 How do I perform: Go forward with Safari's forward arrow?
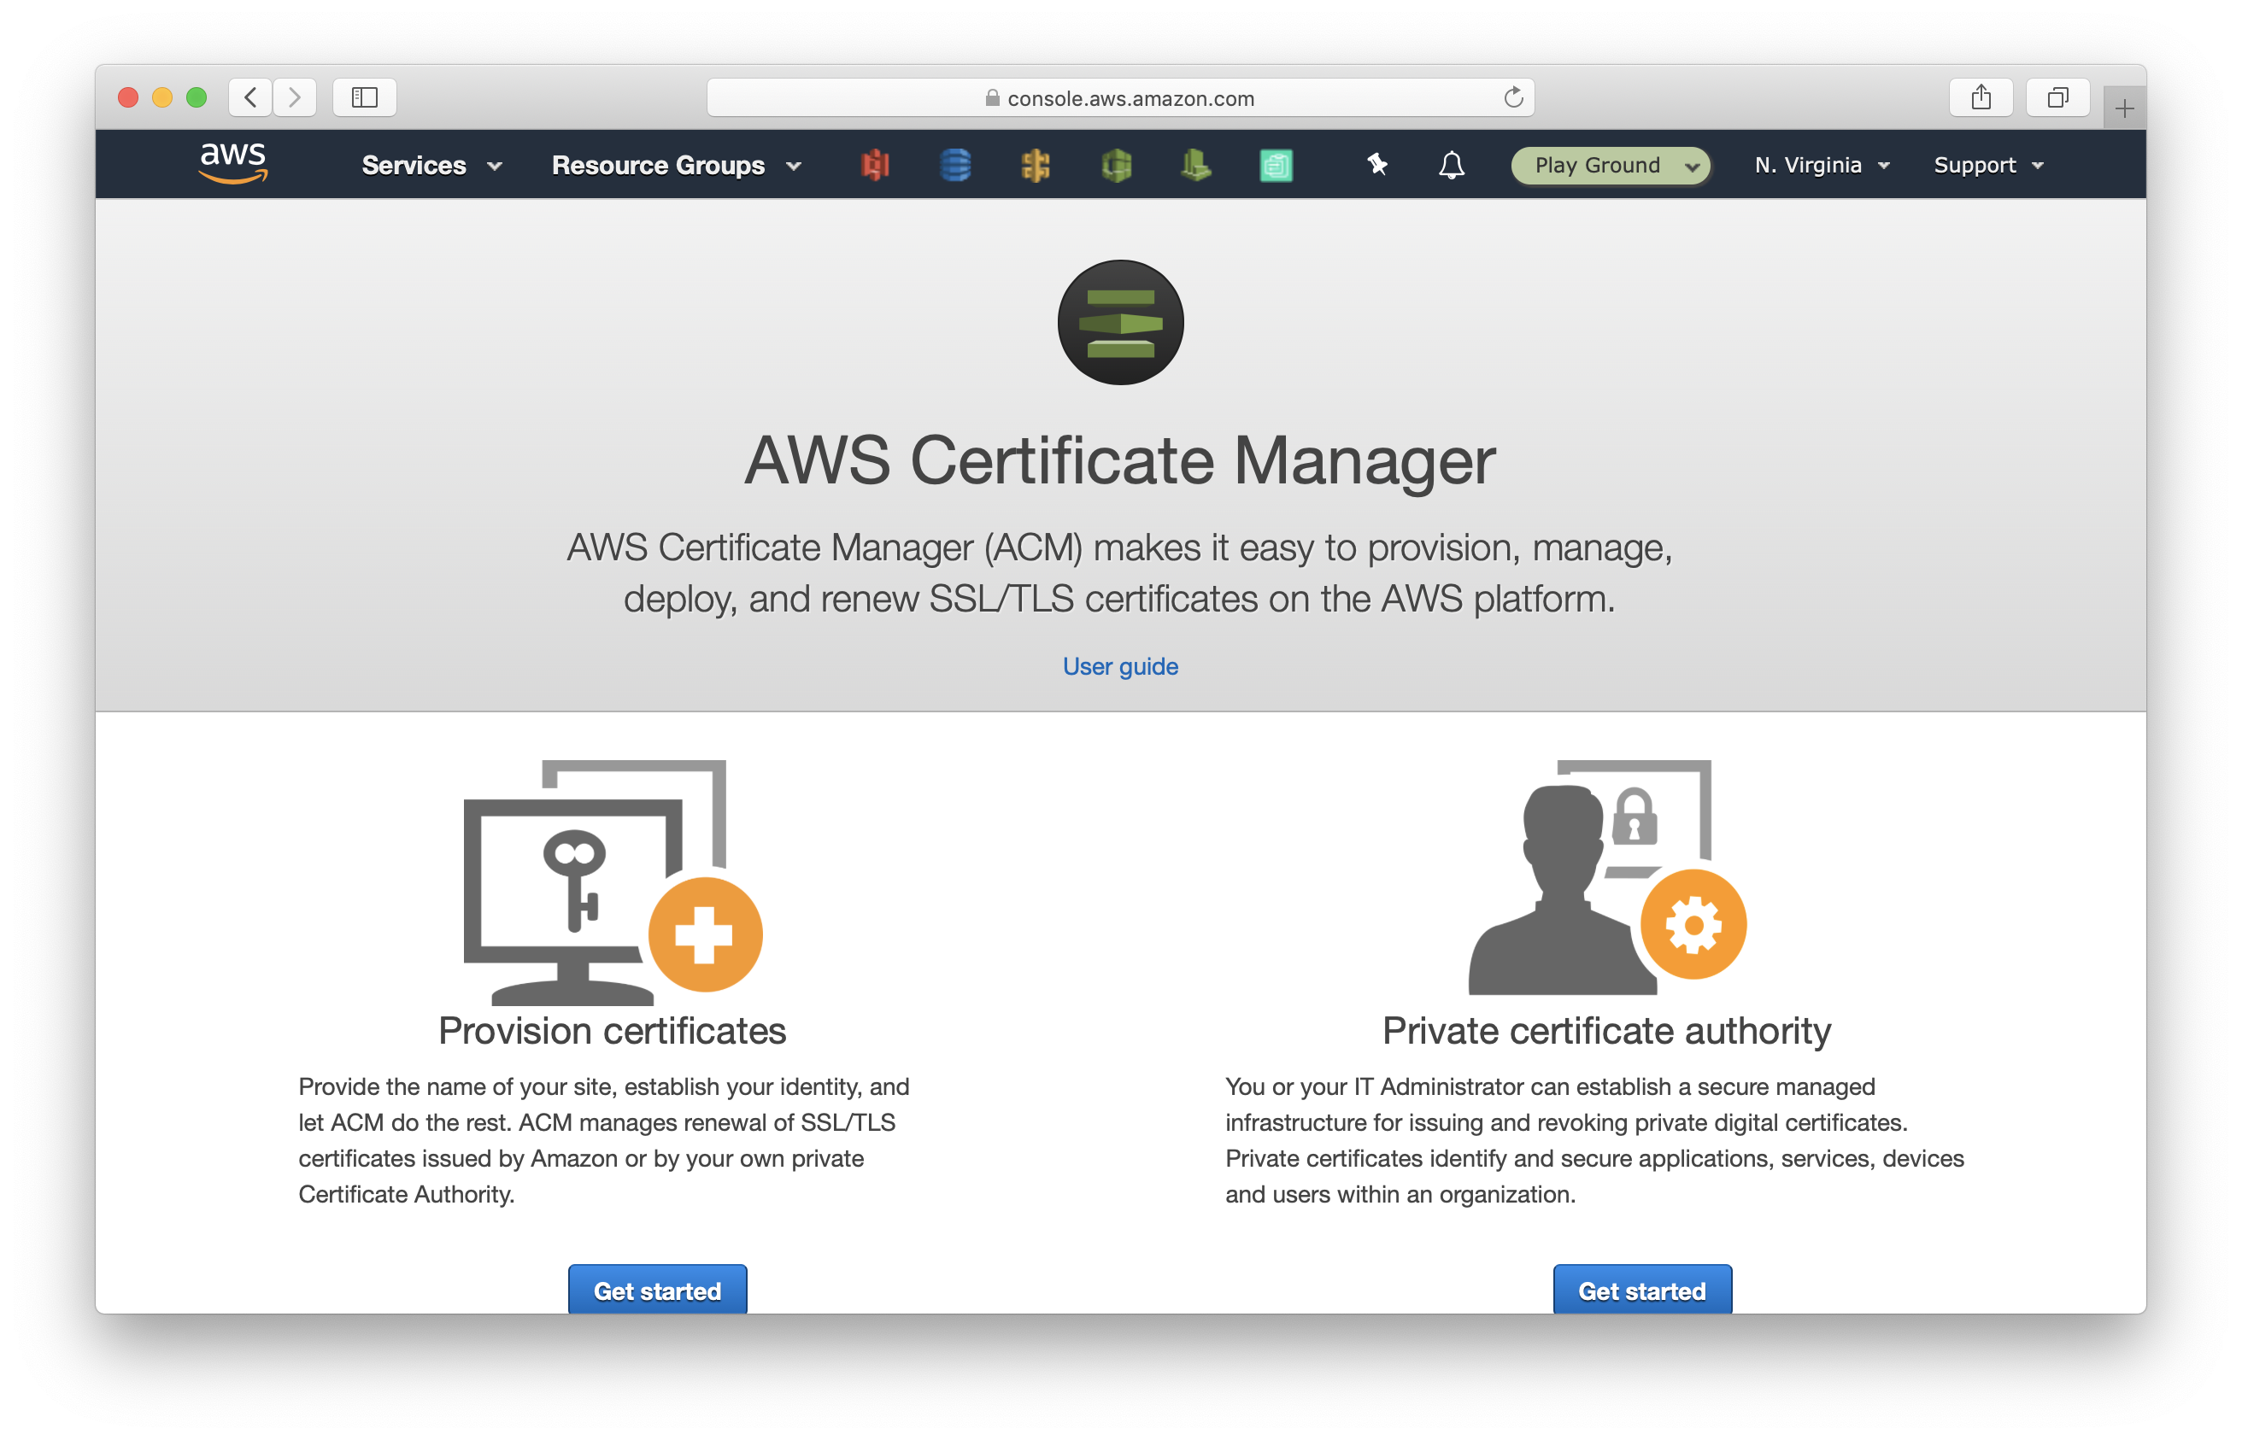(295, 97)
